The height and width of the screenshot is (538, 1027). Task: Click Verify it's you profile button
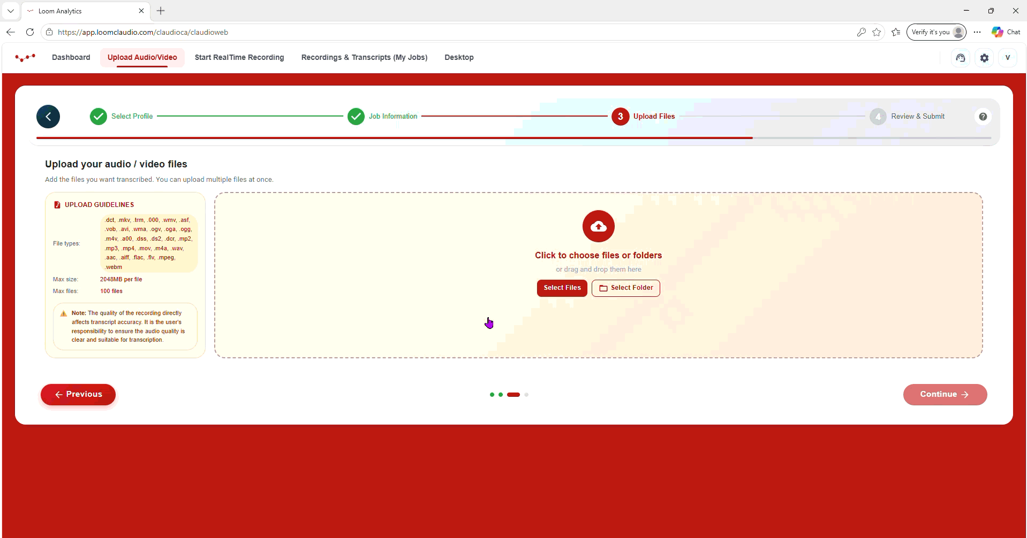point(936,32)
